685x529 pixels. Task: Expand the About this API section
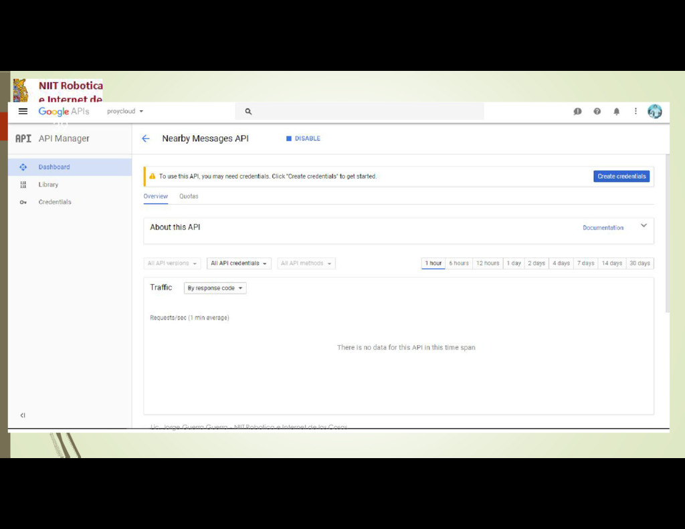[x=644, y=226]
